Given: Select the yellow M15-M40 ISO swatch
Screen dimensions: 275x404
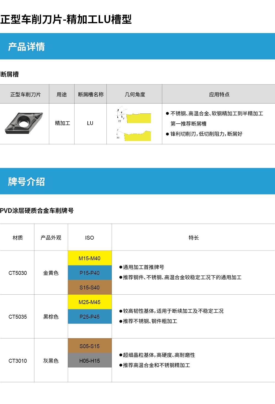Looking at the screenshot, I should tap(90, 258).
